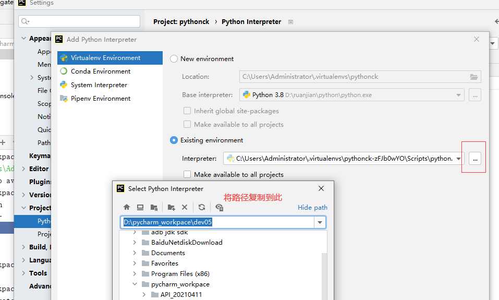Click the search magnifier in Settings search box
Screen dimensions: 499x300
pos(25,21)
